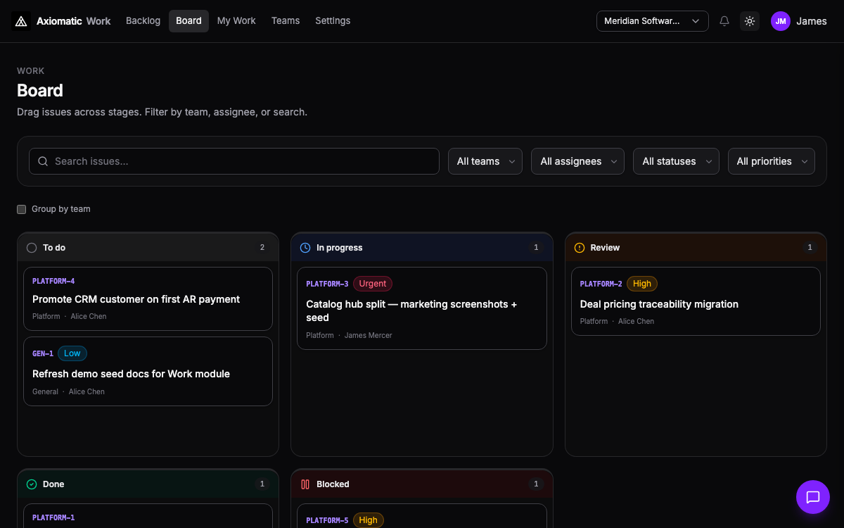
Task: Toggle light theme with sun icon
Action: click(x=750, y=21)
